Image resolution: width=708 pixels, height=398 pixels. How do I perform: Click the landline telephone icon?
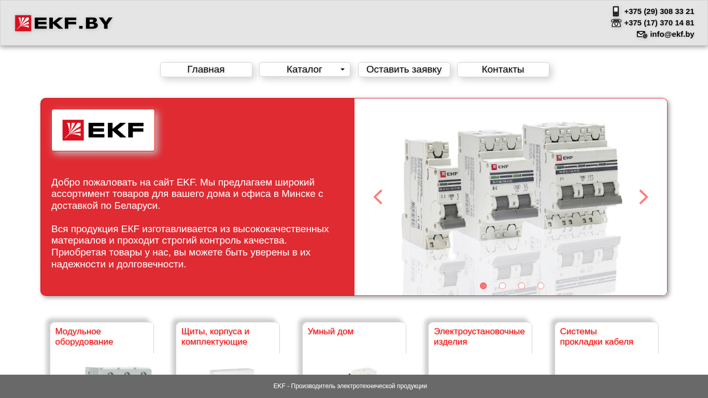click(x=616, y=23)
